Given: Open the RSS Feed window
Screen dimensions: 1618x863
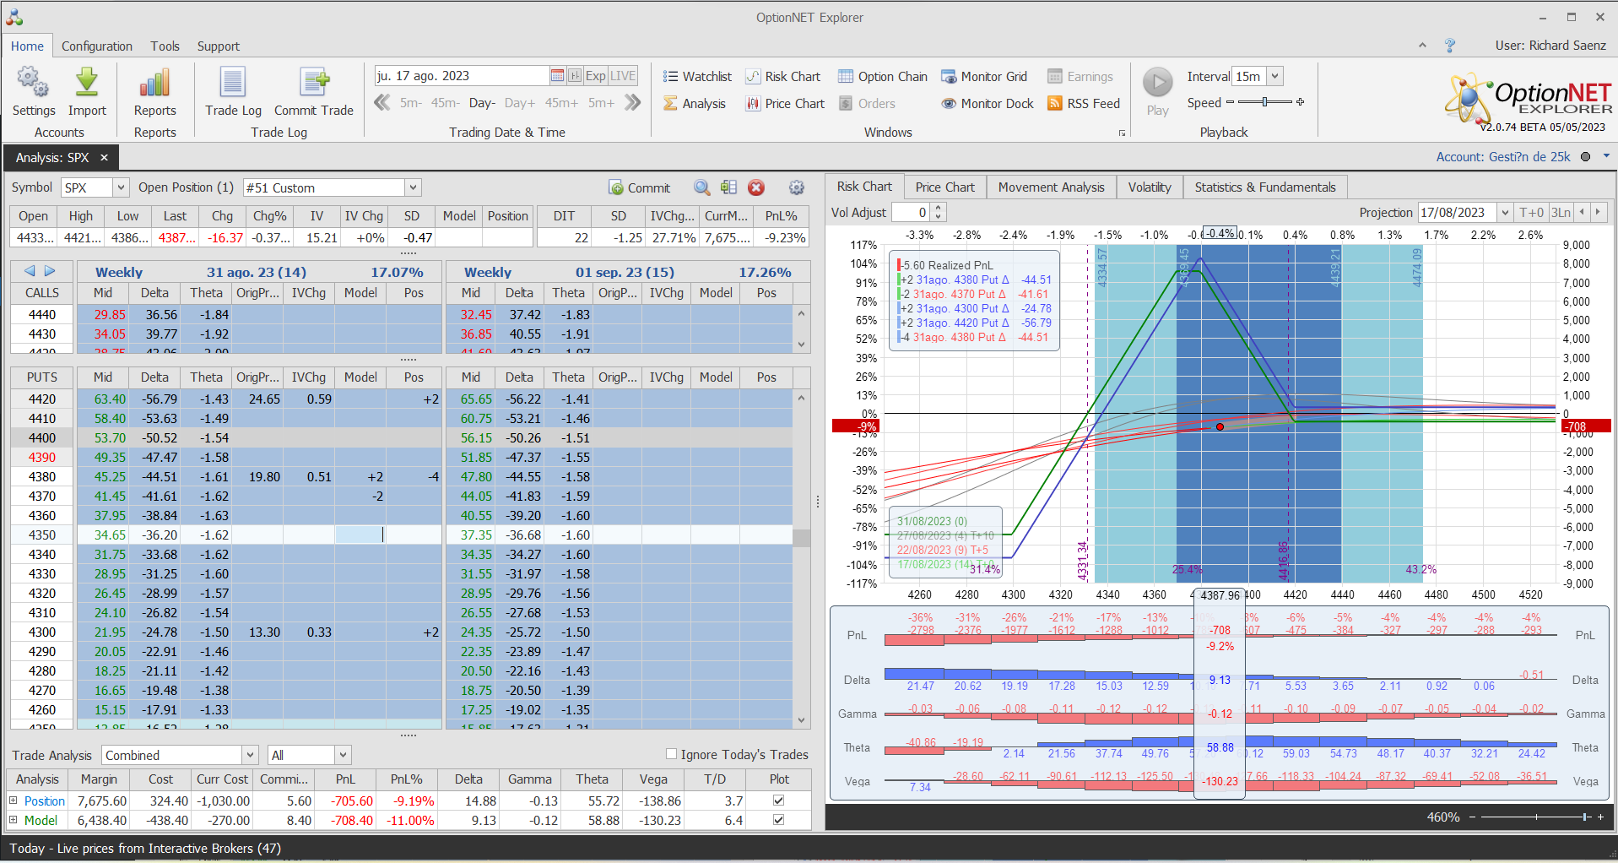Looking at the screenshot, I should coord(1084,104).
